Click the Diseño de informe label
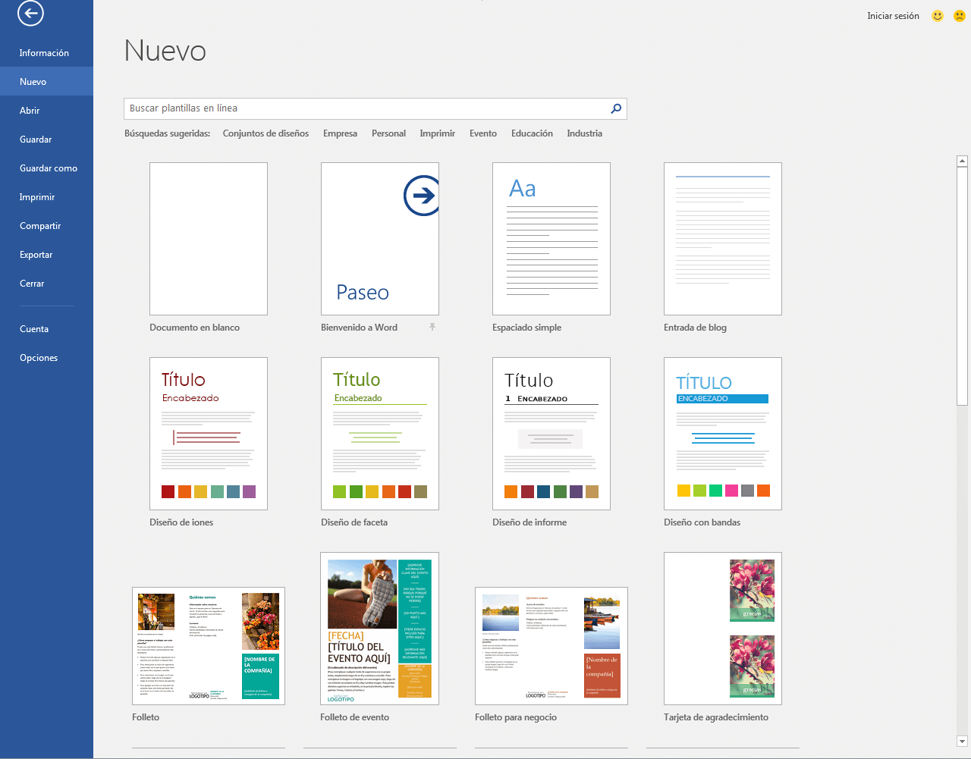The width and height of the screenshot is (971, 759). tap(529, 522)
